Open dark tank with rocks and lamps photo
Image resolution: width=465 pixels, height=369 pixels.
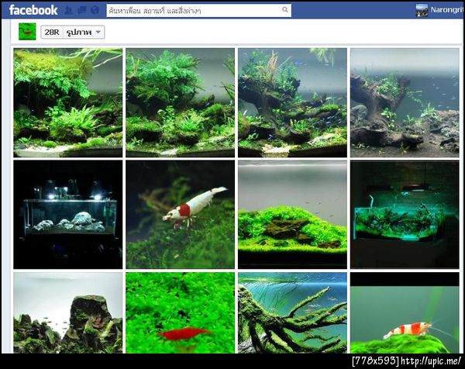coord(68,215)
